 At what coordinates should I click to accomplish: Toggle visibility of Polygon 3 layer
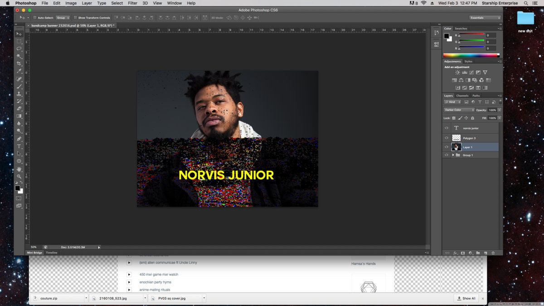pos(447,138)
